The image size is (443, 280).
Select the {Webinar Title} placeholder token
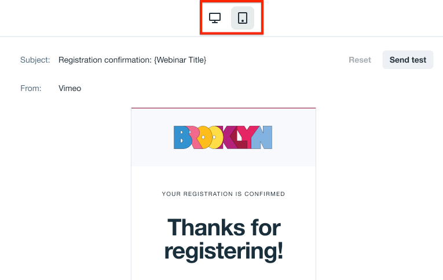(180, 60)
